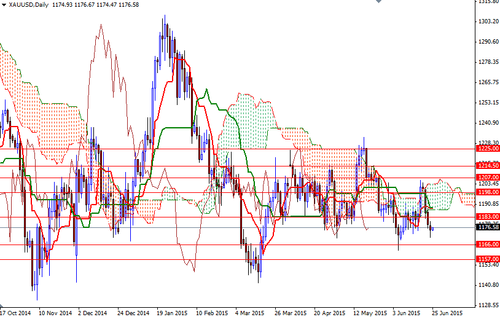Viewport: 500px width, 317px height.
Task: Click the 25 Jun 2015 date label
Action: point(447,312)
